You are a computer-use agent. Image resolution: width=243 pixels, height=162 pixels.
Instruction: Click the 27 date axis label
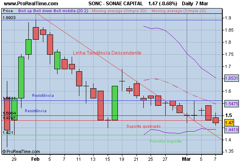tap(165, 159)
